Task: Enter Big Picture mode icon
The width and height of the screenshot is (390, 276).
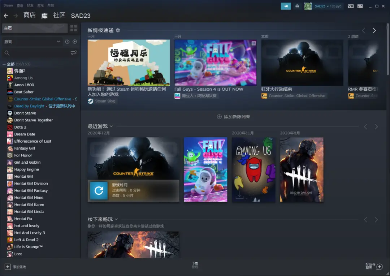Action: pos(360,6)
